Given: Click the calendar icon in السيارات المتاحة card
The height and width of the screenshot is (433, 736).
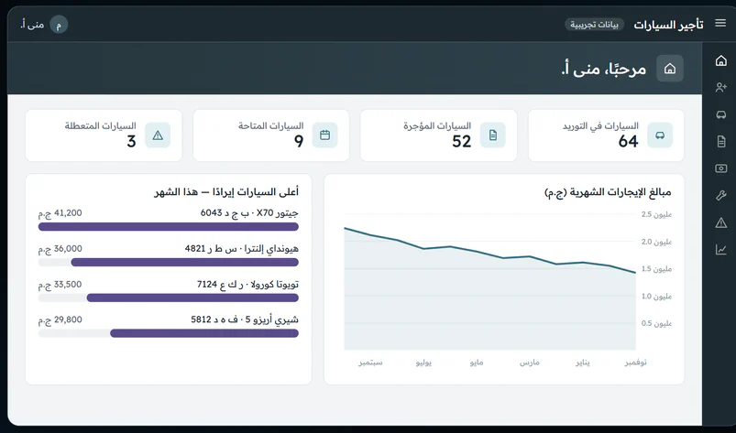Looking at the screenshot, I should point(324,135).
